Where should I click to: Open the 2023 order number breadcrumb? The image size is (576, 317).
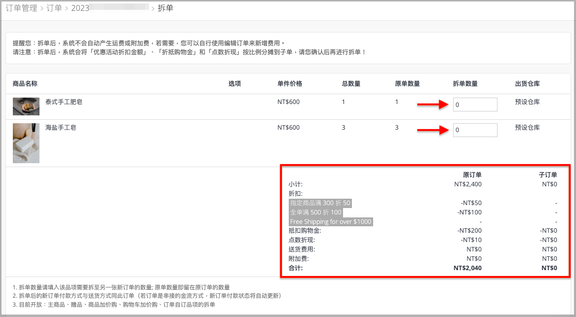pyautogui.click(x=110, y=8)
